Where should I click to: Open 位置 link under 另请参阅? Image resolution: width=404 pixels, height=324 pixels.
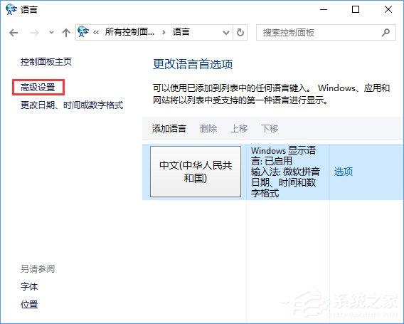(x=29, y=304)
